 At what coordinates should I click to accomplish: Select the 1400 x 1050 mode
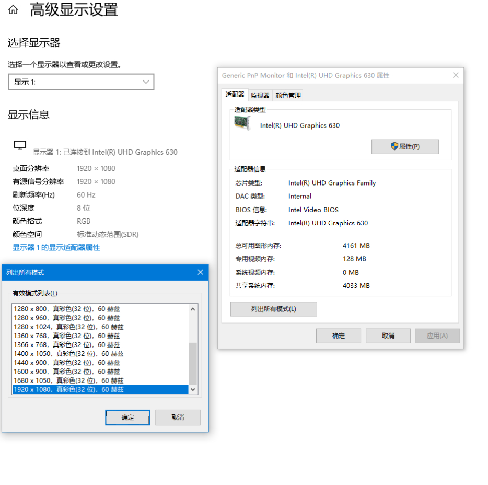100,354
